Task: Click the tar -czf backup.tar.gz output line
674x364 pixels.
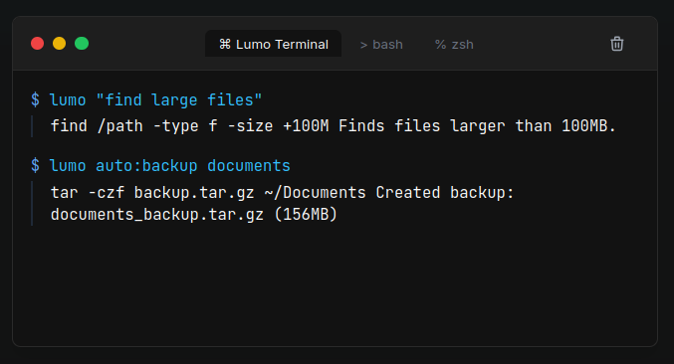Action: (x=282, y=193)
